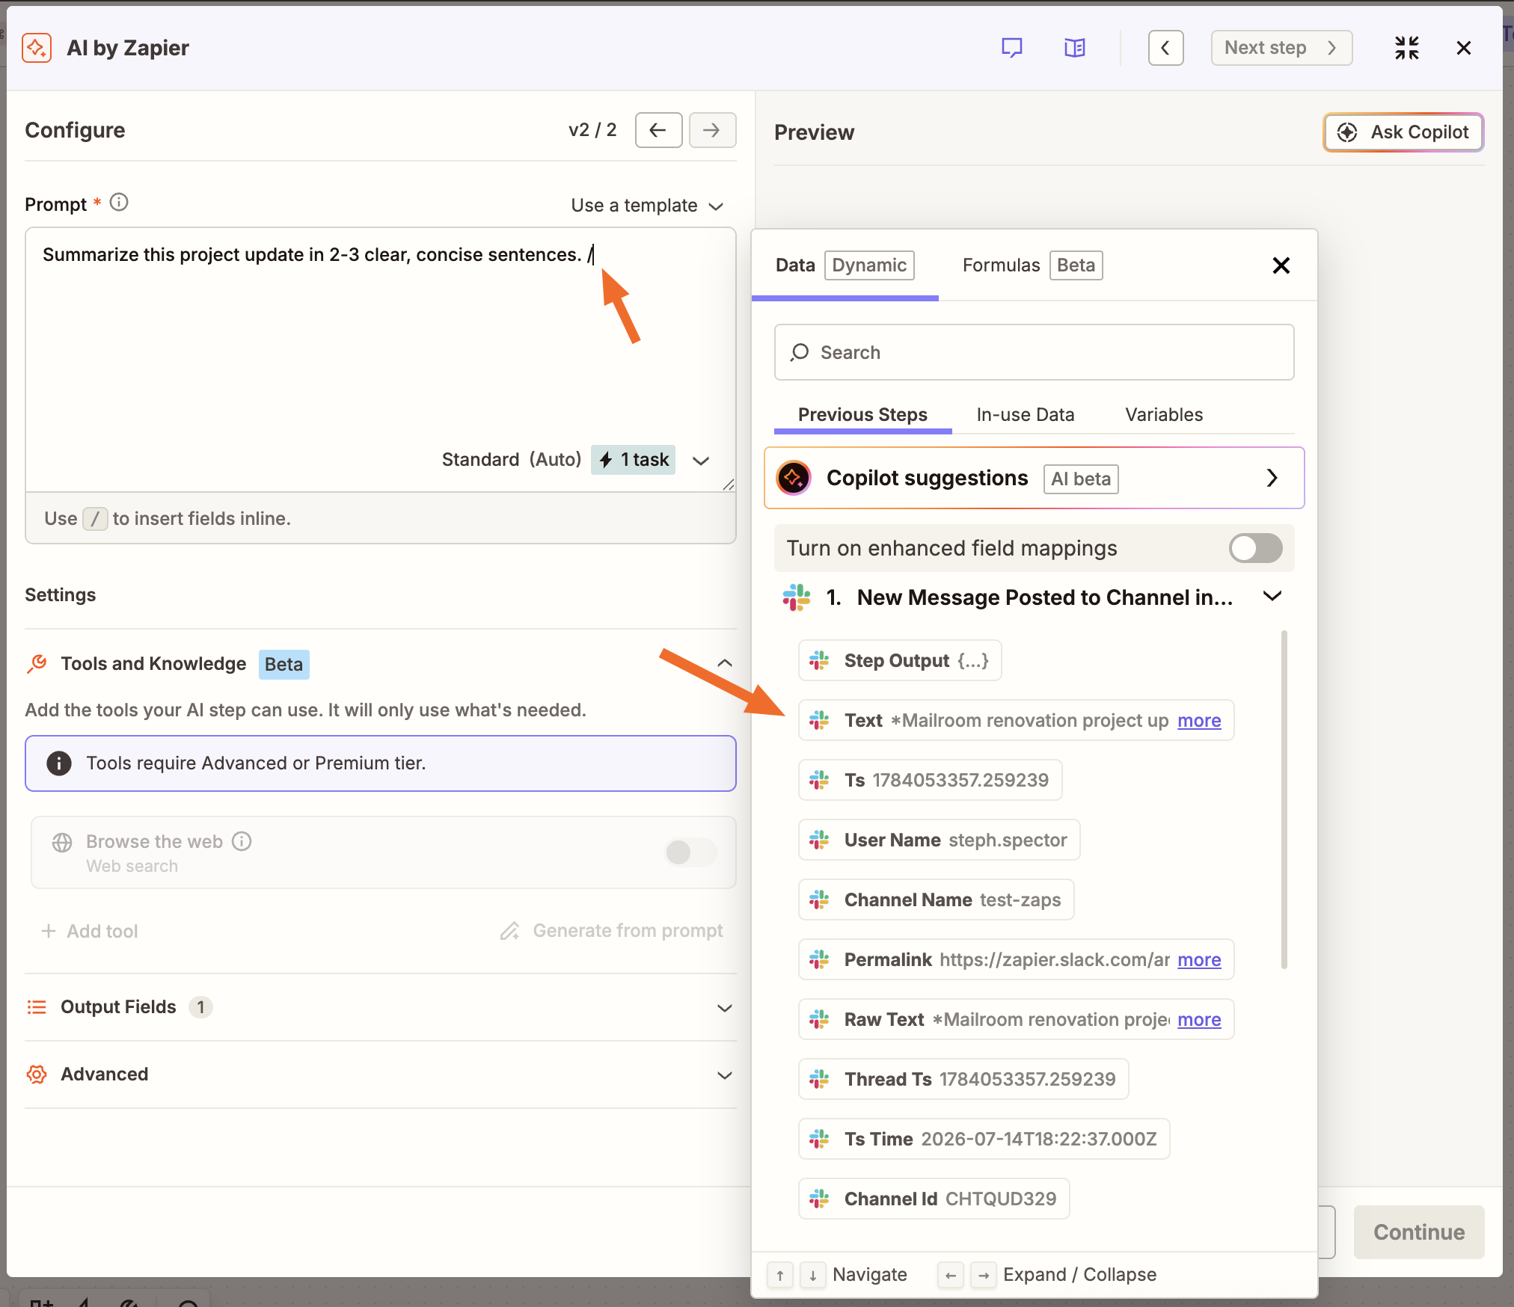The width and height of the screenshot is (1514, 1307).
Task: Click more link on Text field
Action: pyautogui.click(x=1199, y=720)
